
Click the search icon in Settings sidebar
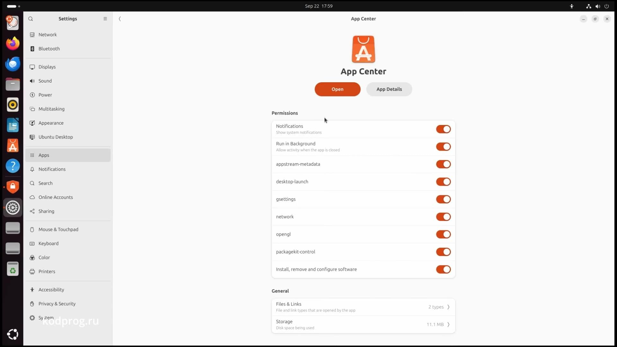(31, 19)
